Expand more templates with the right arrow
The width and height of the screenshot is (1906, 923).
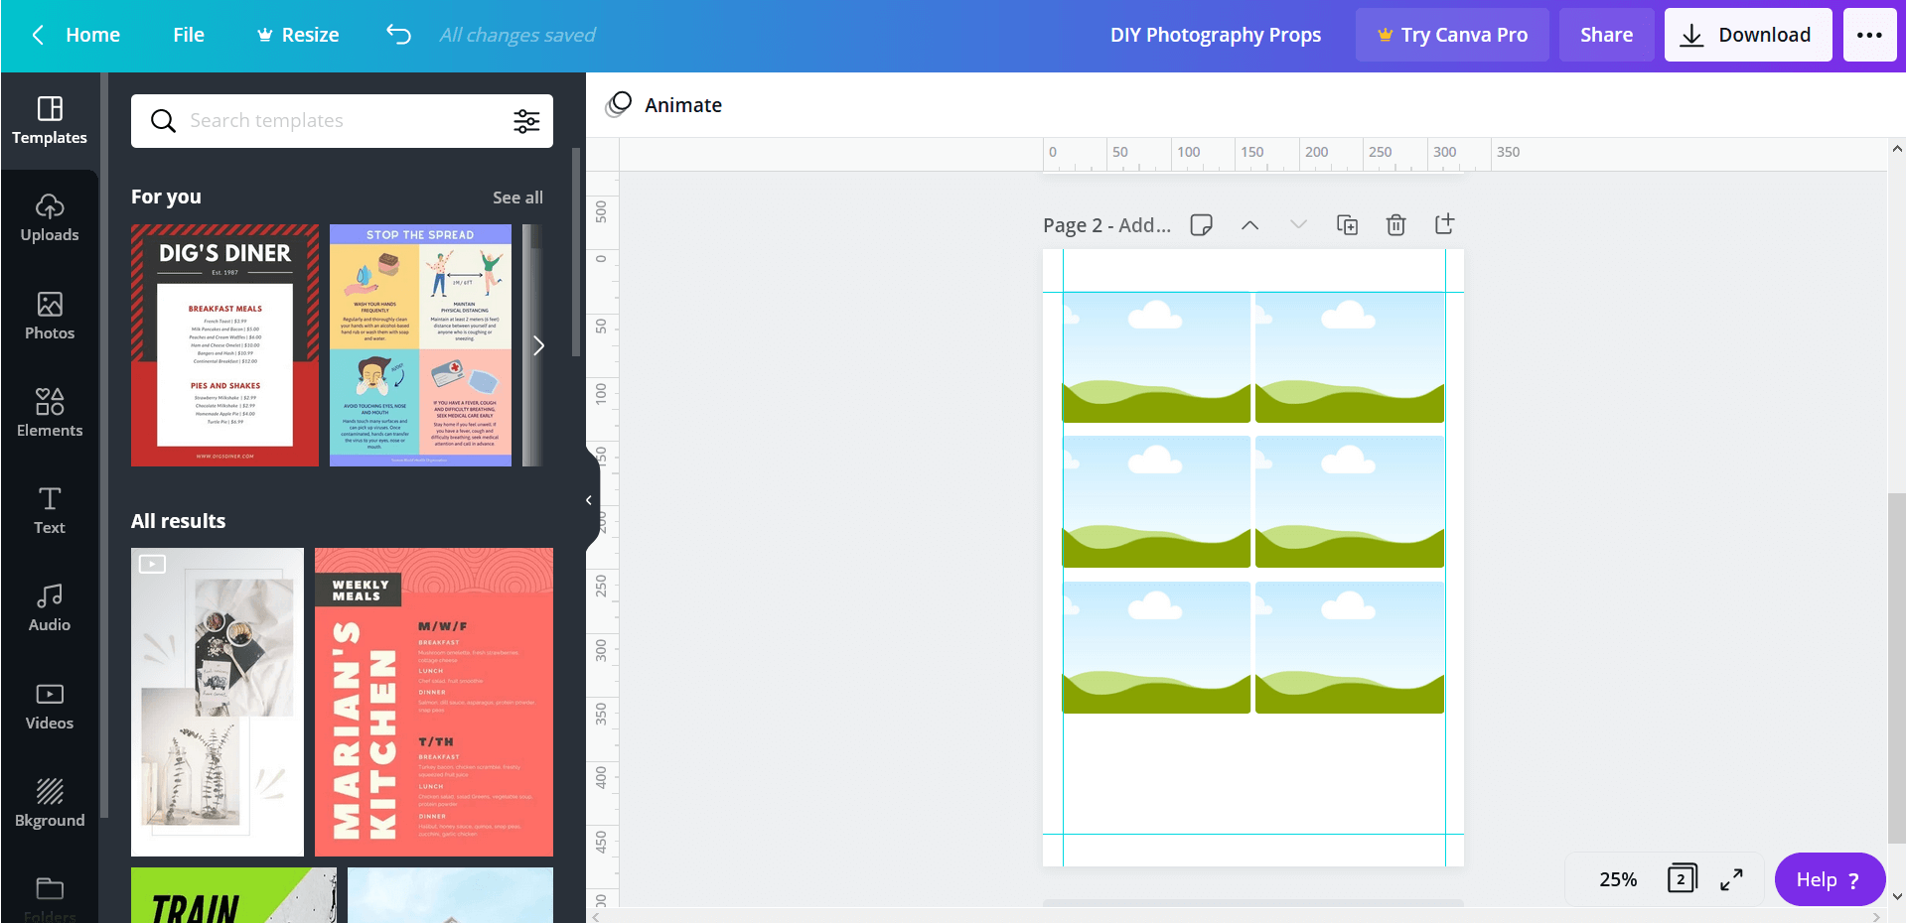click(x=539, y=345)
